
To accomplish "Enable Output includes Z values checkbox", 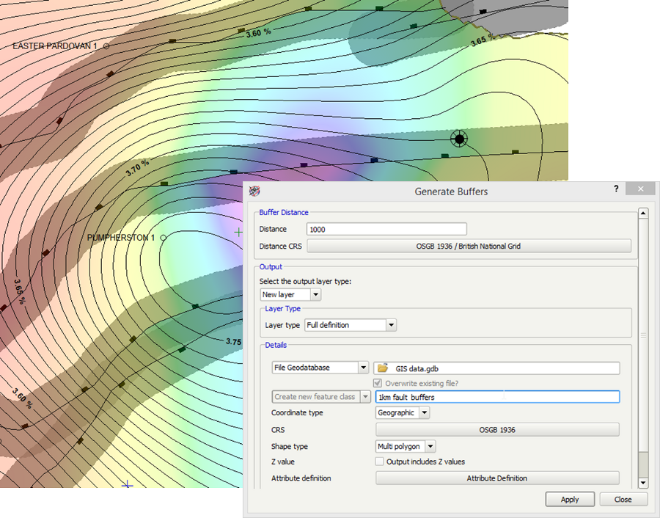I will click(x=380, y=462).
